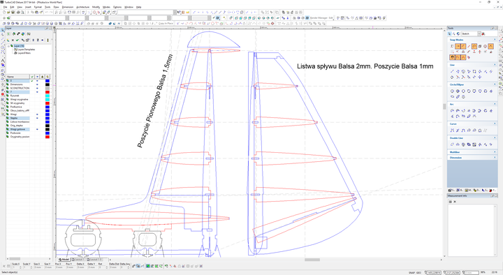Toggle visibility checkmark for layer 0
The height and width of the screenshot is (275, 503).
(32, 81)
